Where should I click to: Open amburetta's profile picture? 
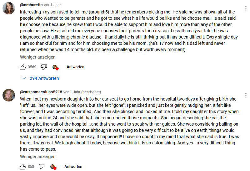(9, 8)
